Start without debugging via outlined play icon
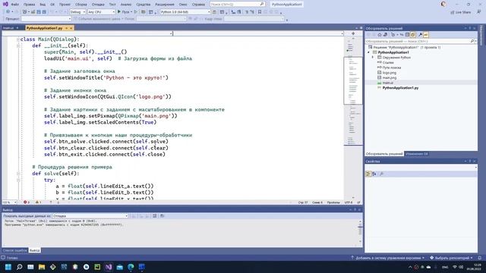Image resolution: width=486 pixels, height=273 pixels. [x=136, y=12]
